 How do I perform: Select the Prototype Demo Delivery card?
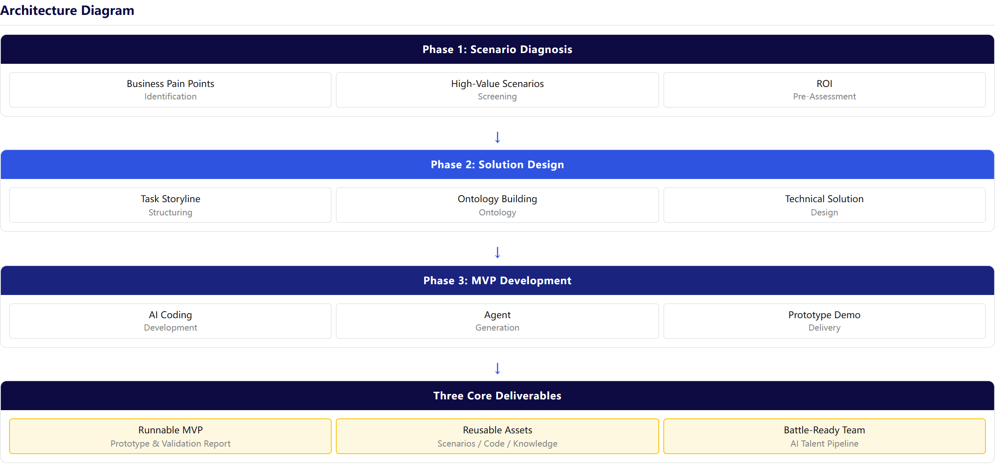[824, 321]
